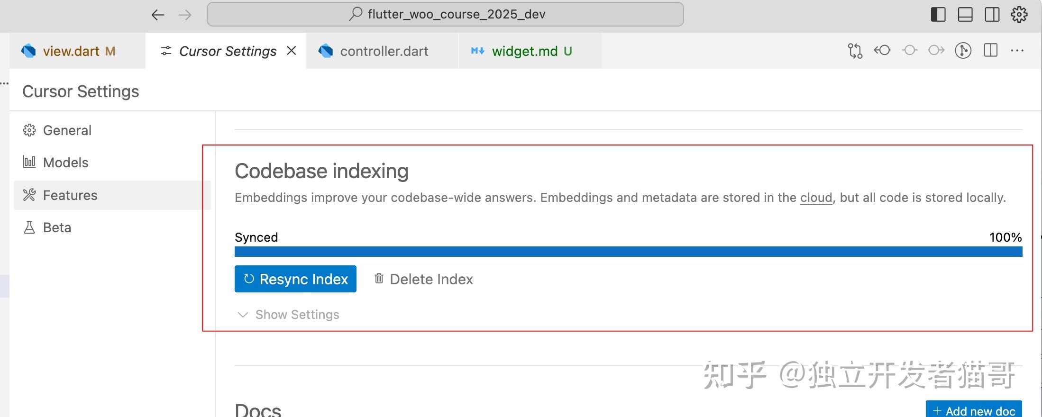Toggle the bottom panel layout icon

coord(965,14)
